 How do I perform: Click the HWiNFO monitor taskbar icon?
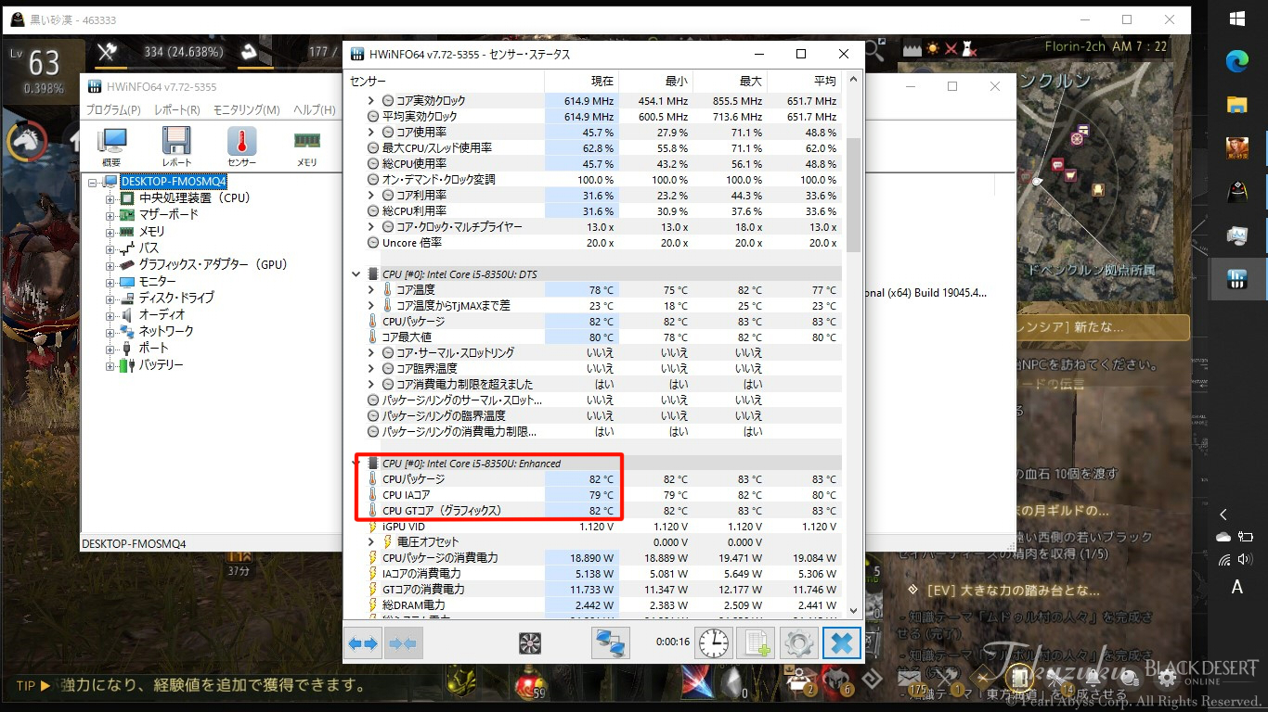(x=1237, y=235)
